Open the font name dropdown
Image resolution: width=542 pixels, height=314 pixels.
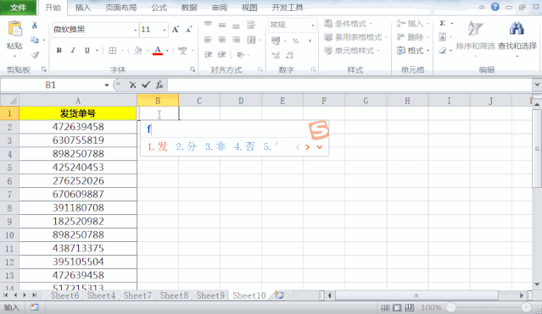(x=135, y=30)
